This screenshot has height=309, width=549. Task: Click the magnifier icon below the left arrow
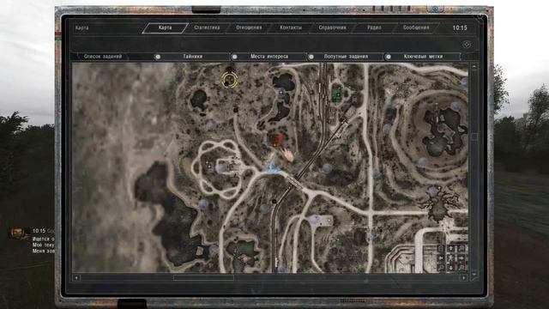tap(441, 268)
